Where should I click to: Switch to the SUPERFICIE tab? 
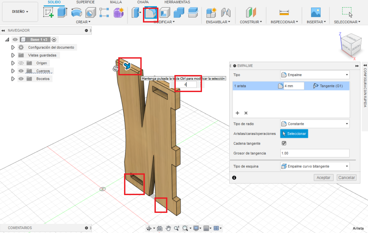(x=86, y=2)
